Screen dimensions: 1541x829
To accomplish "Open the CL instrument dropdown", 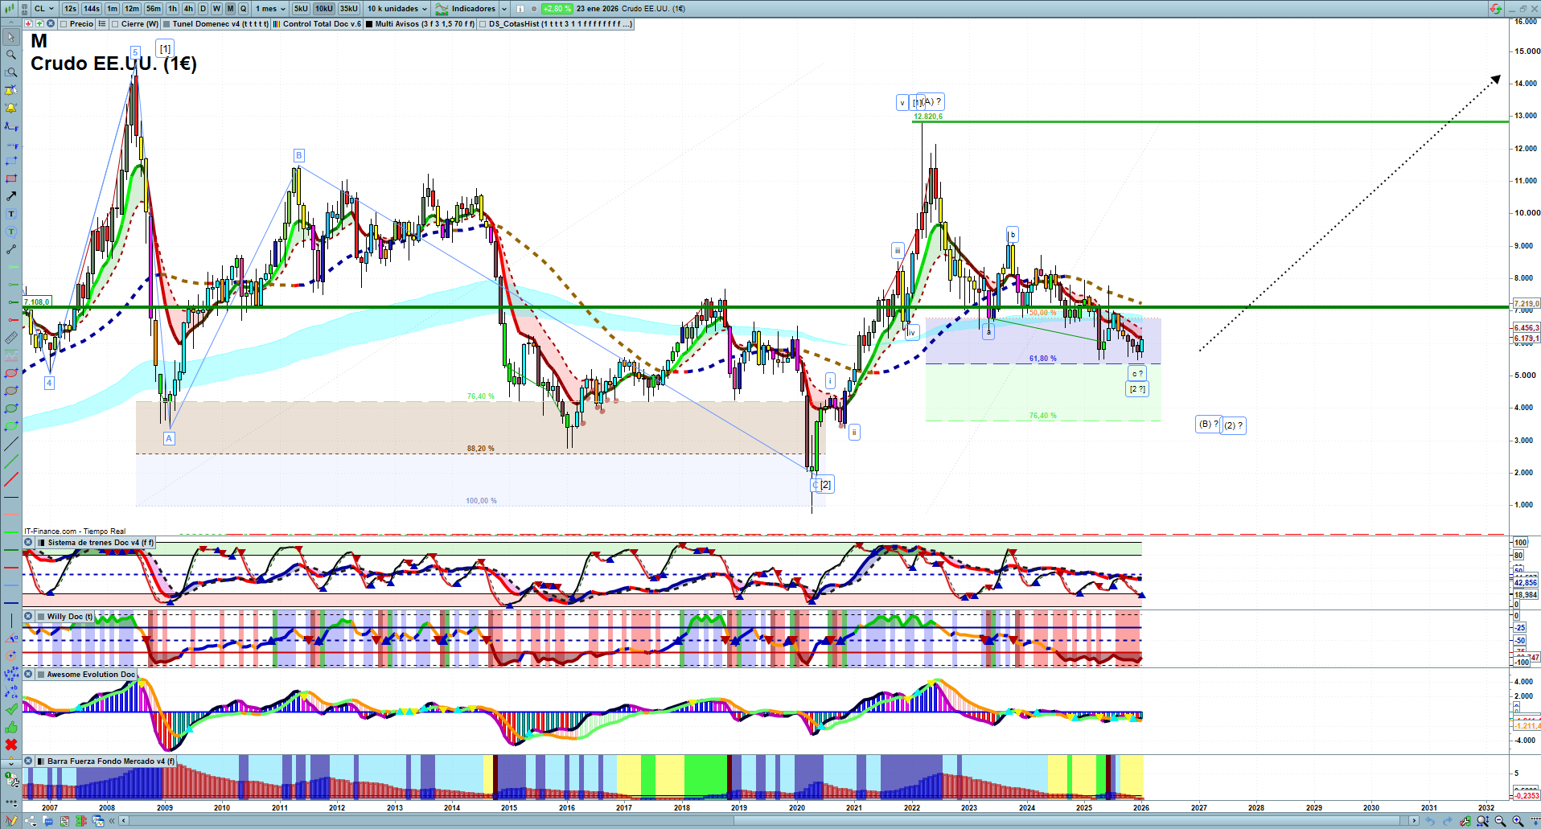I will click(x=44, y=9).
